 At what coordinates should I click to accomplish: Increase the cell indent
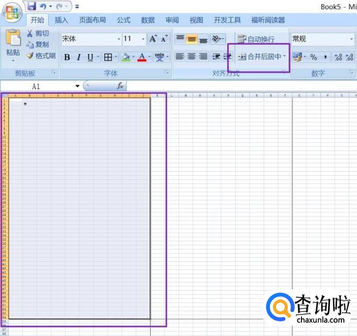[x=227, y=56]
